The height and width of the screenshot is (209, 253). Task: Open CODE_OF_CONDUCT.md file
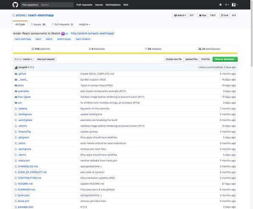pyautogui.click(x=32, y=172)
